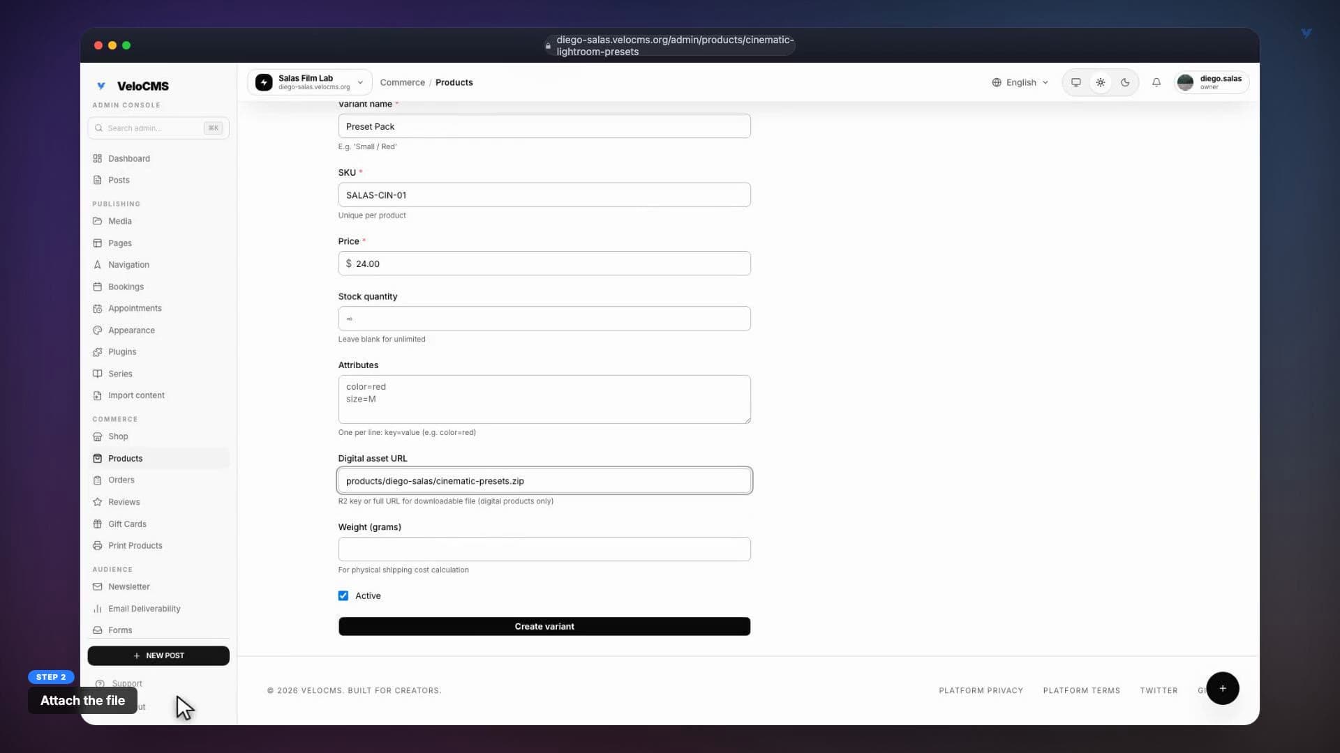Click the Reviews star icon
Screen dimensions: 1340x753
(x=98, y=502)
